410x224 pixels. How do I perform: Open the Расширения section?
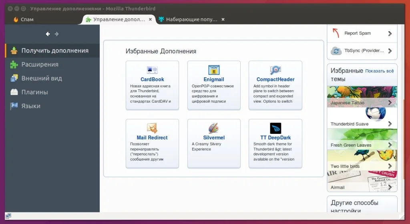point(40,65)
